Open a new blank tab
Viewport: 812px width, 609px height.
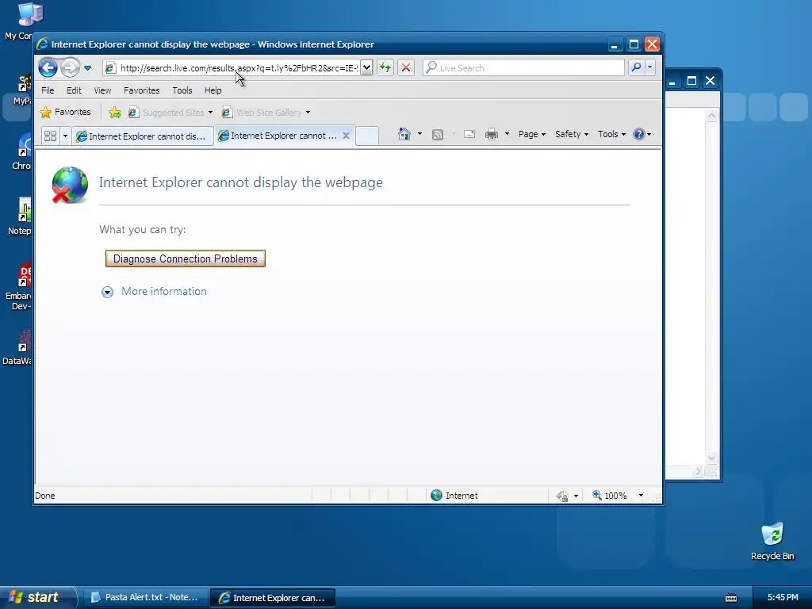pos(367,136)
